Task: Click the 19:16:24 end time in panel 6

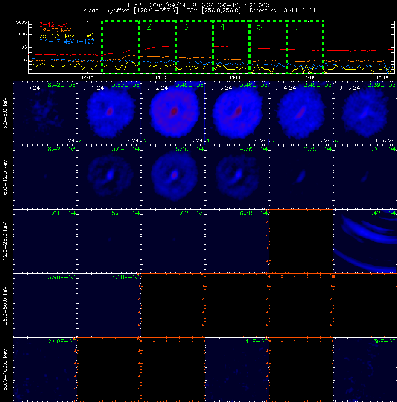Action: click(382, 141)
